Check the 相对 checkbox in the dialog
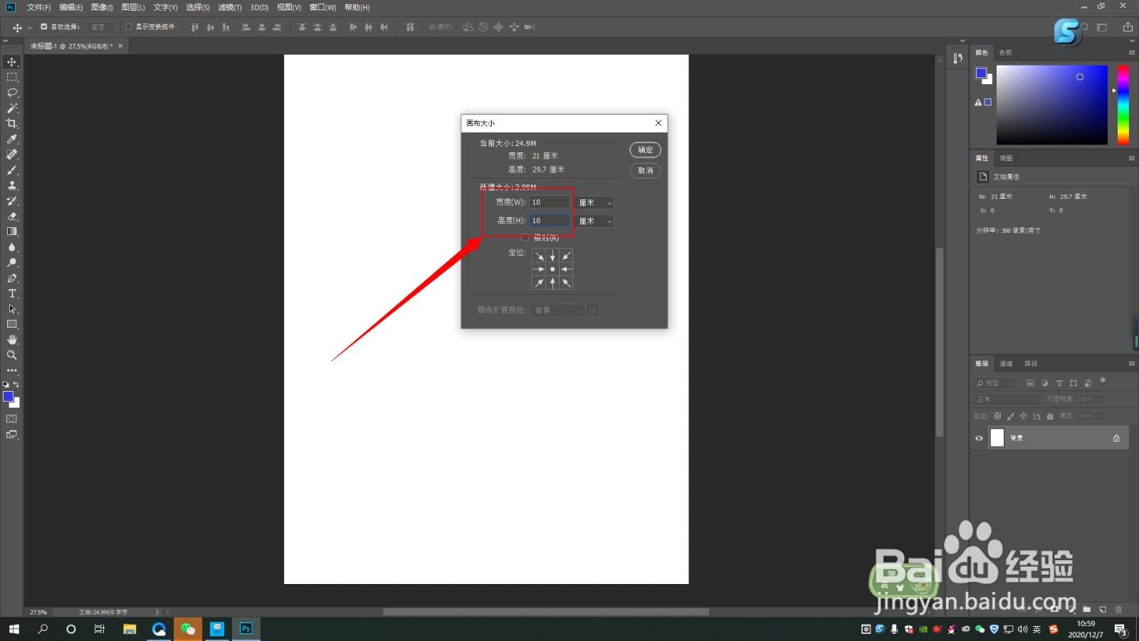 click(x=525, y=237)
